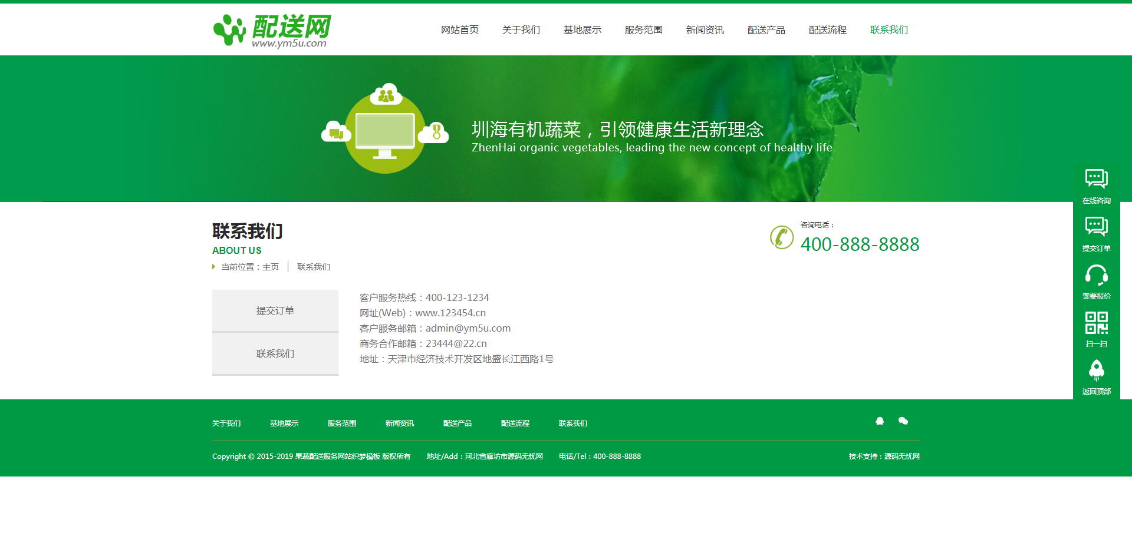This screenshot has height=546, width=1132.
Task: Click the WeChat icon in footer
Action: (x=903, y=421)
